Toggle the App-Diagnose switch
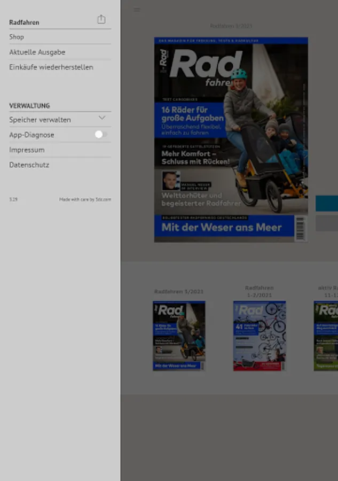The width and height of the screenshot is (338, 481). [101, 134]
